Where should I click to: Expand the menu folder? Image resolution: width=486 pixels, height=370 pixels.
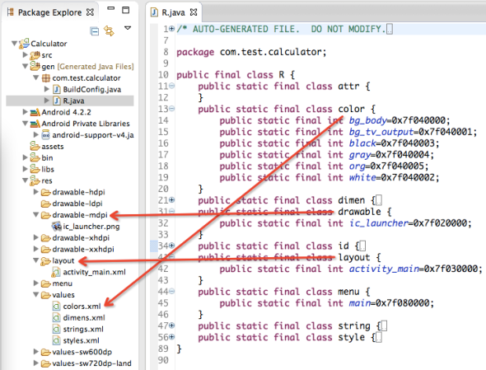click(36, 283)
